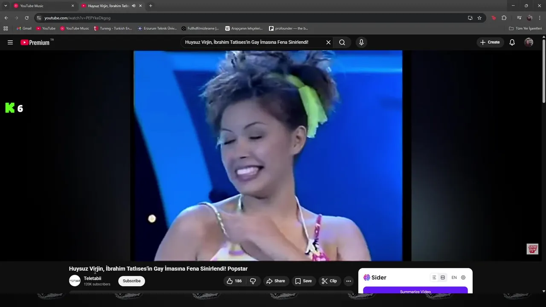The height and width of the screenshot is (307, 546).
Task: View site information icon in address bar
Action: 39,18
